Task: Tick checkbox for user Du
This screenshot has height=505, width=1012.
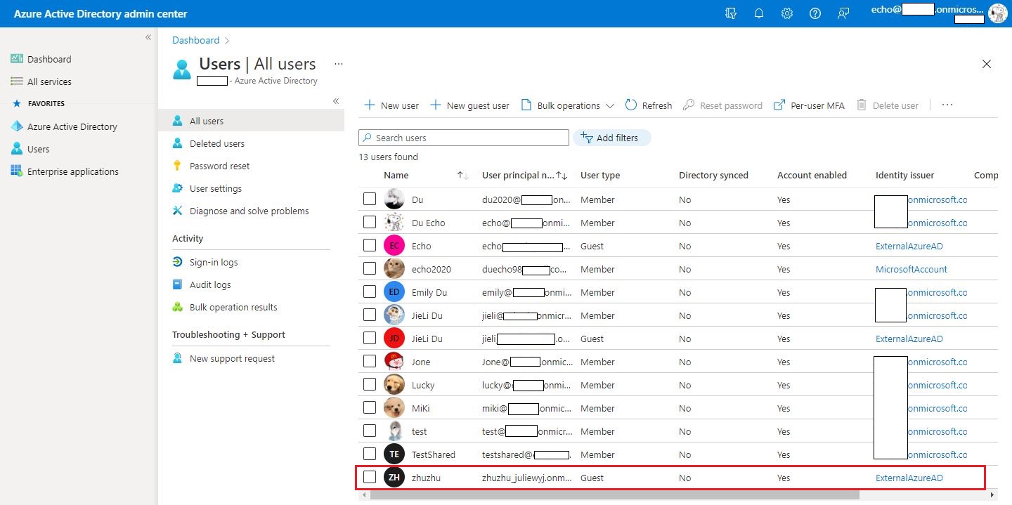Action: (370, 199)
